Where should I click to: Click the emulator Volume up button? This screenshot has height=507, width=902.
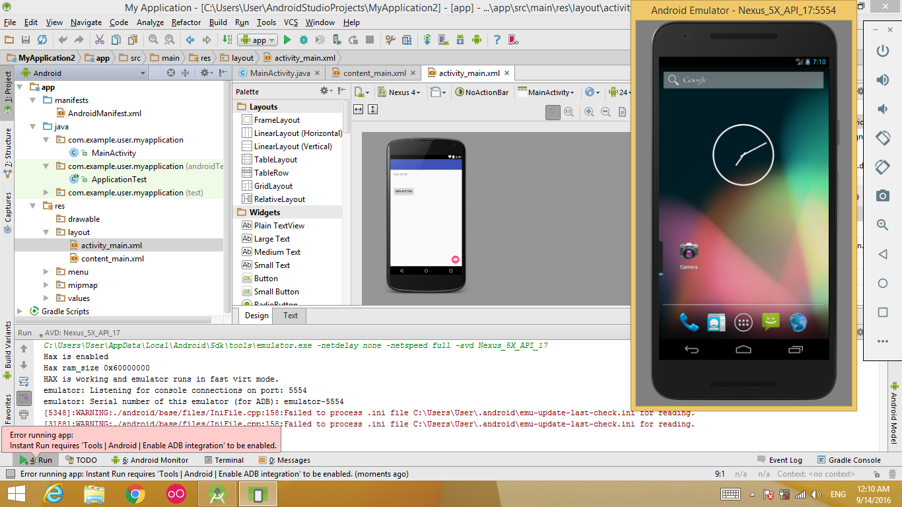(883, 81)
